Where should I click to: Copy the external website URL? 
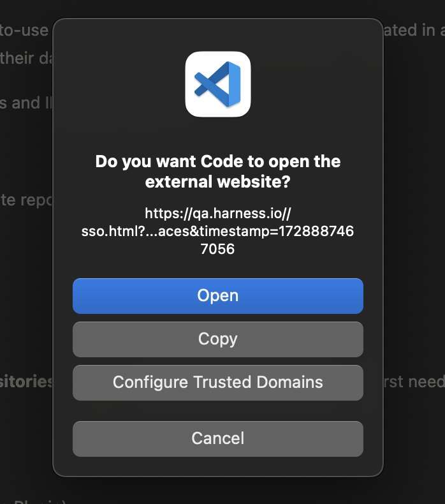pos(218,339)
